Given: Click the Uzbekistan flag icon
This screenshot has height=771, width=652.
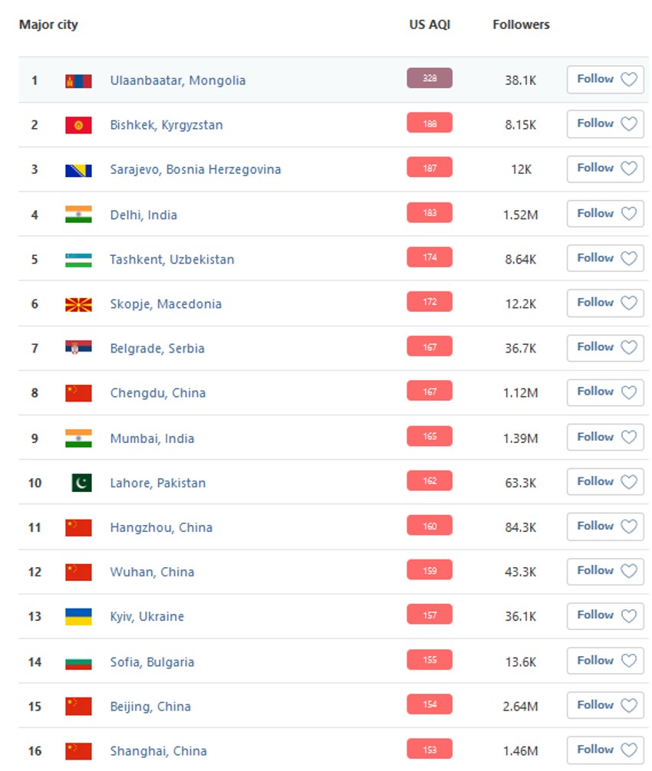Looking at the screenshot, I should click(78, 259).
